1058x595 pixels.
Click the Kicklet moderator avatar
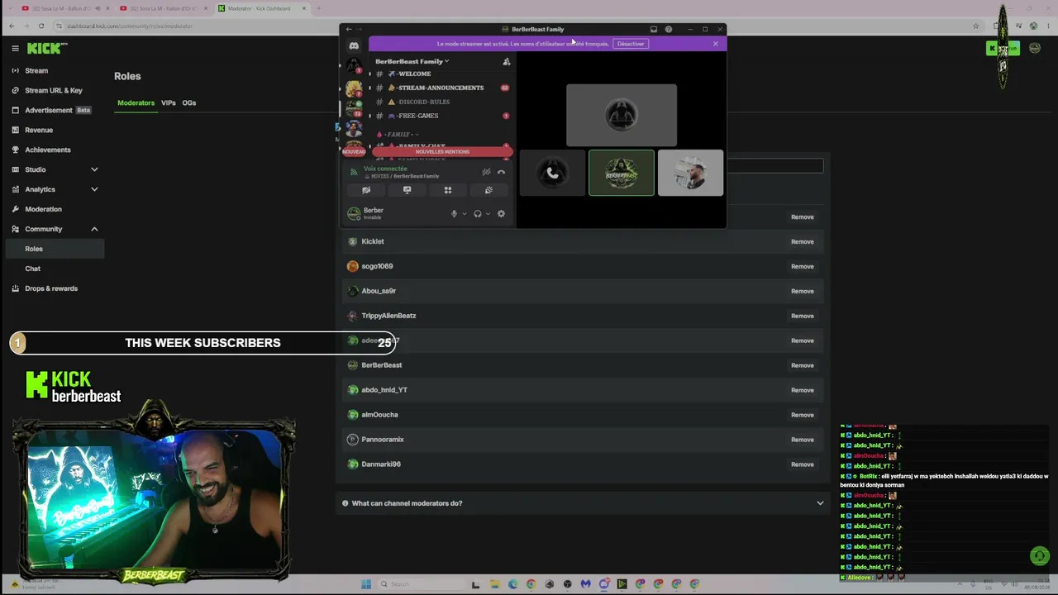353,241
